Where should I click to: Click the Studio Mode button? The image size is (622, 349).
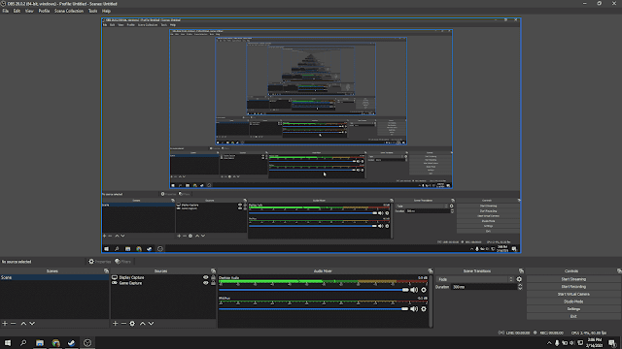[x=573, y=301]
